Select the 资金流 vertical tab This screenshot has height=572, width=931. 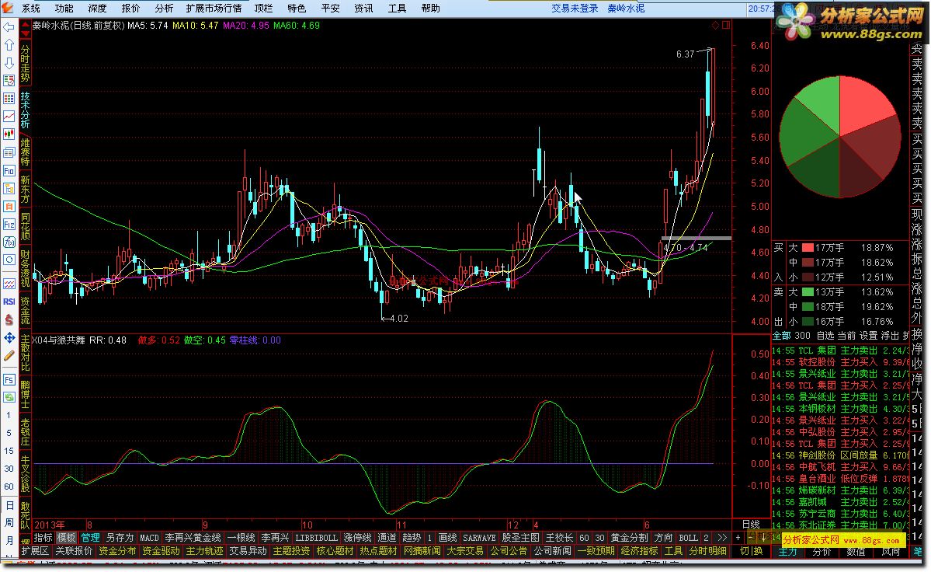pyautogui.click(x=25, y=310)
